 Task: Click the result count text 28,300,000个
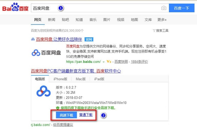74,30
